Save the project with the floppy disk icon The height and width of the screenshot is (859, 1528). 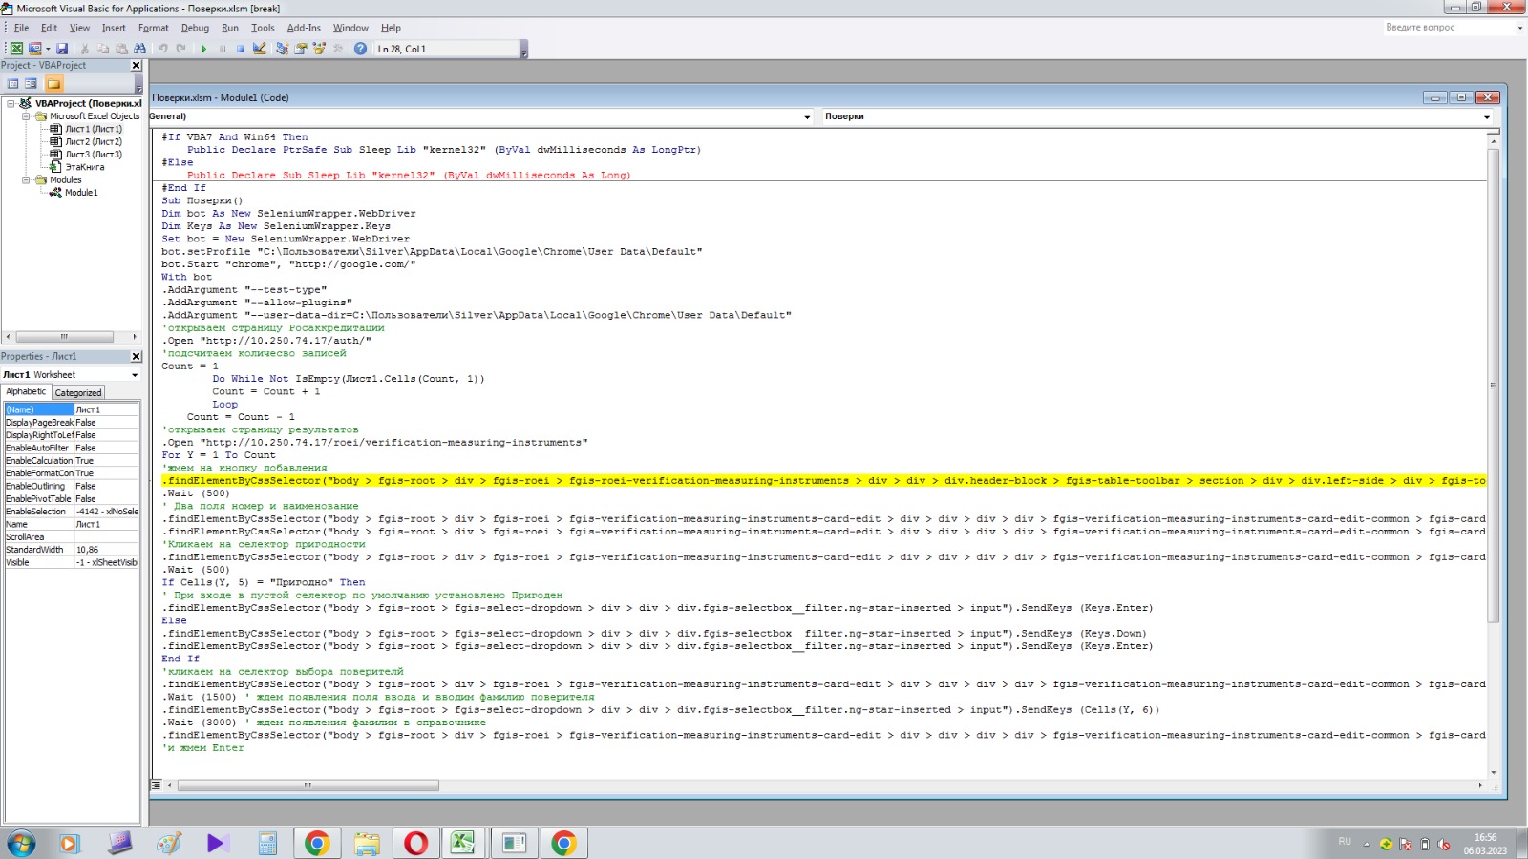click(62, 49)
